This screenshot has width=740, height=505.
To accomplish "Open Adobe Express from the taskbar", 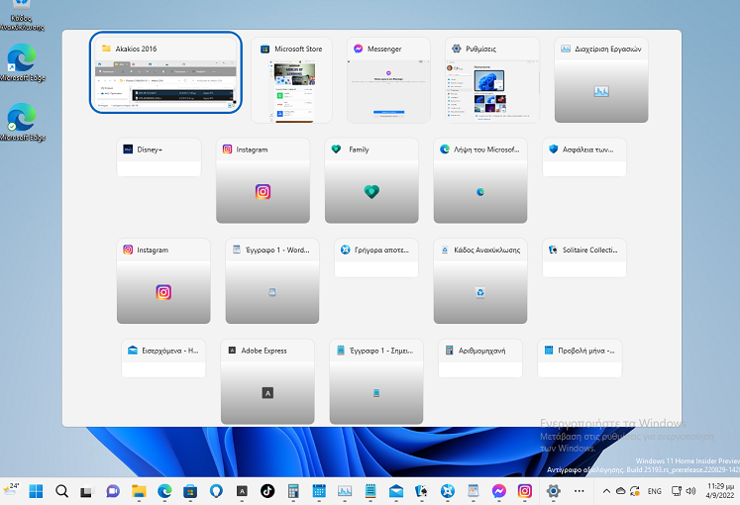I will pos(242,491).
